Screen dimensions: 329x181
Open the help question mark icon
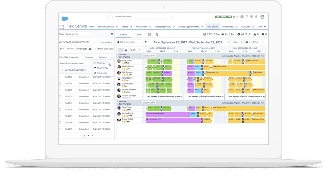click(x=247, y=17)
